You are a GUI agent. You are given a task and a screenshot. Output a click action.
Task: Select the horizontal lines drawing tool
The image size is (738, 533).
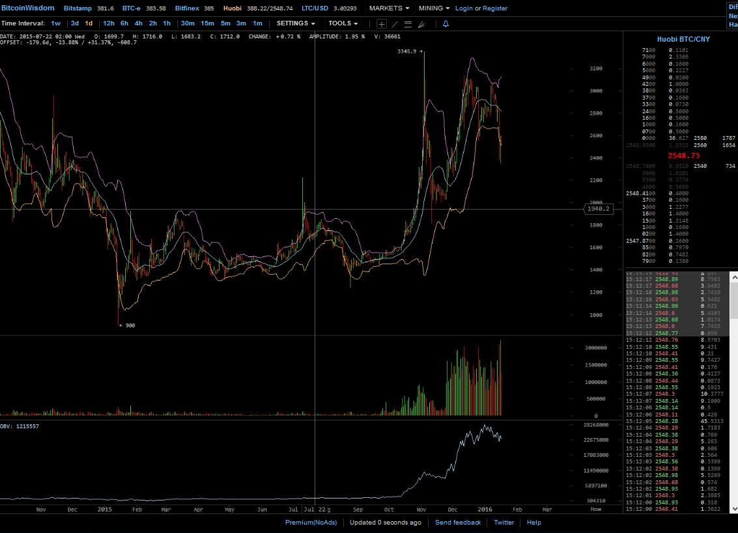408,23
